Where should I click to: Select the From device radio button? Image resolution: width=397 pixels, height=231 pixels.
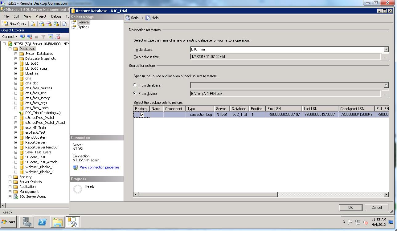tap(135, 93)
